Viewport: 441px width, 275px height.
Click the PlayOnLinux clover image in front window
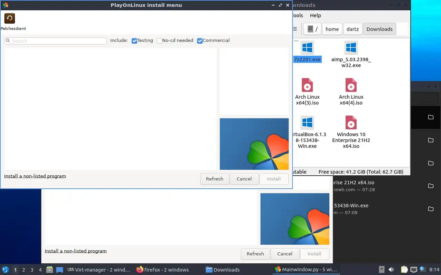pos(254,144)
